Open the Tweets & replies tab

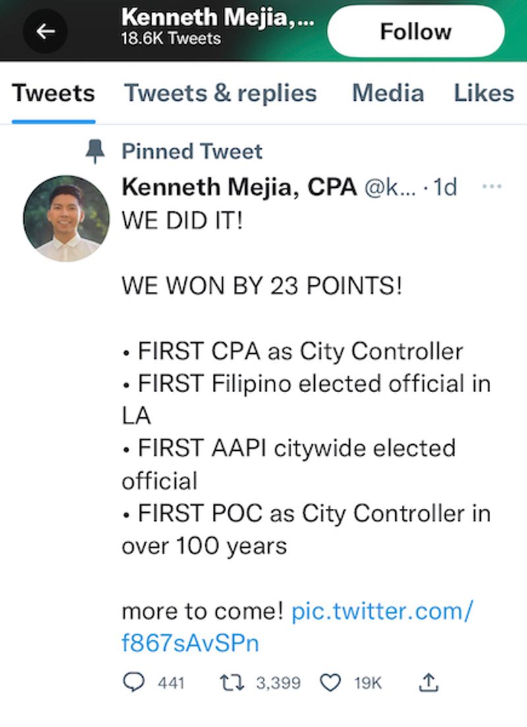[221, 93]
